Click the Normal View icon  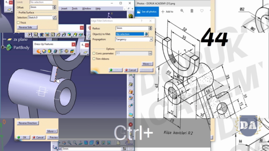tap(80, 143)
